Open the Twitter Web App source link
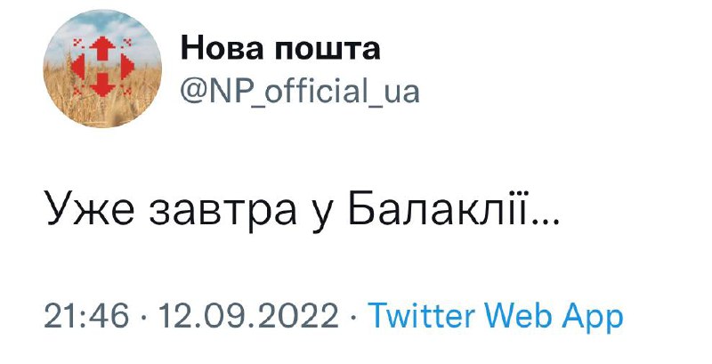Viewport: 712px width, 364px height. coord(495,316)
